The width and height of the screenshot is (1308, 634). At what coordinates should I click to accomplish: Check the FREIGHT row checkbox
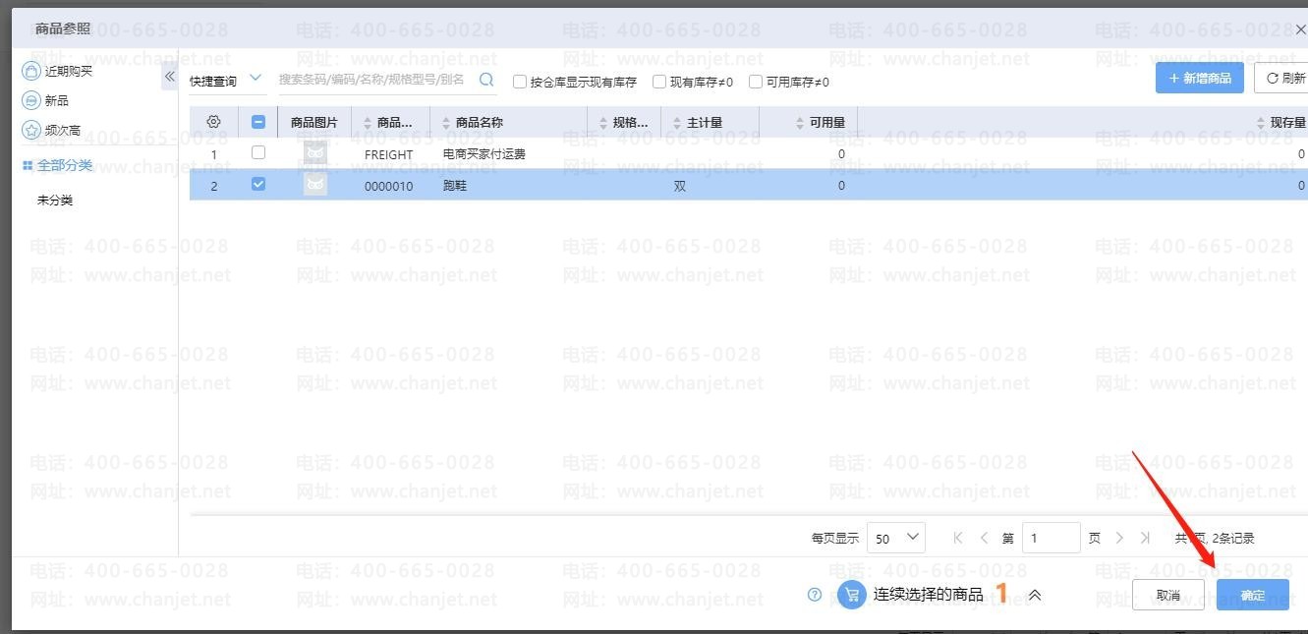tap(258, 153)
